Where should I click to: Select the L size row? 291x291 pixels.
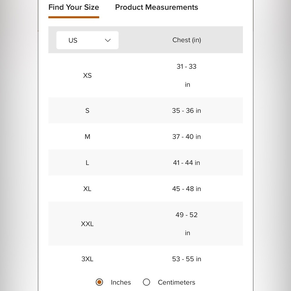pos(145,163)
